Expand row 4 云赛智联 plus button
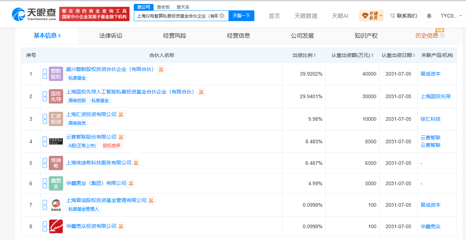466x240 pixels. point(45,141)
